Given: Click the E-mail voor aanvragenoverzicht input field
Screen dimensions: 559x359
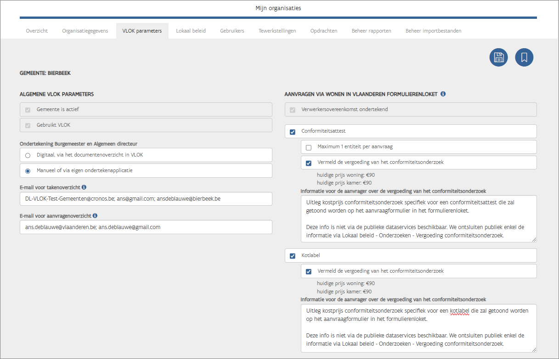Looking at the screenshot, I should (146, 227).
